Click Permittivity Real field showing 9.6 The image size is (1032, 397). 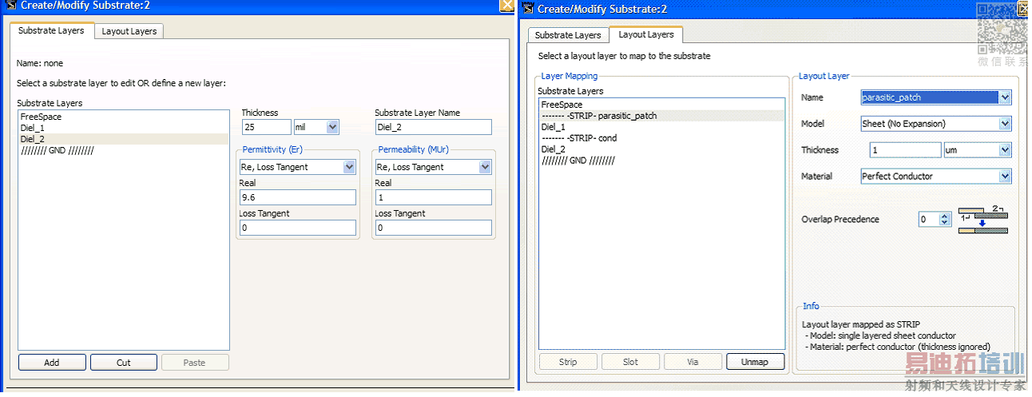297,197
